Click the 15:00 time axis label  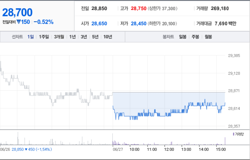tap(221, 149)
